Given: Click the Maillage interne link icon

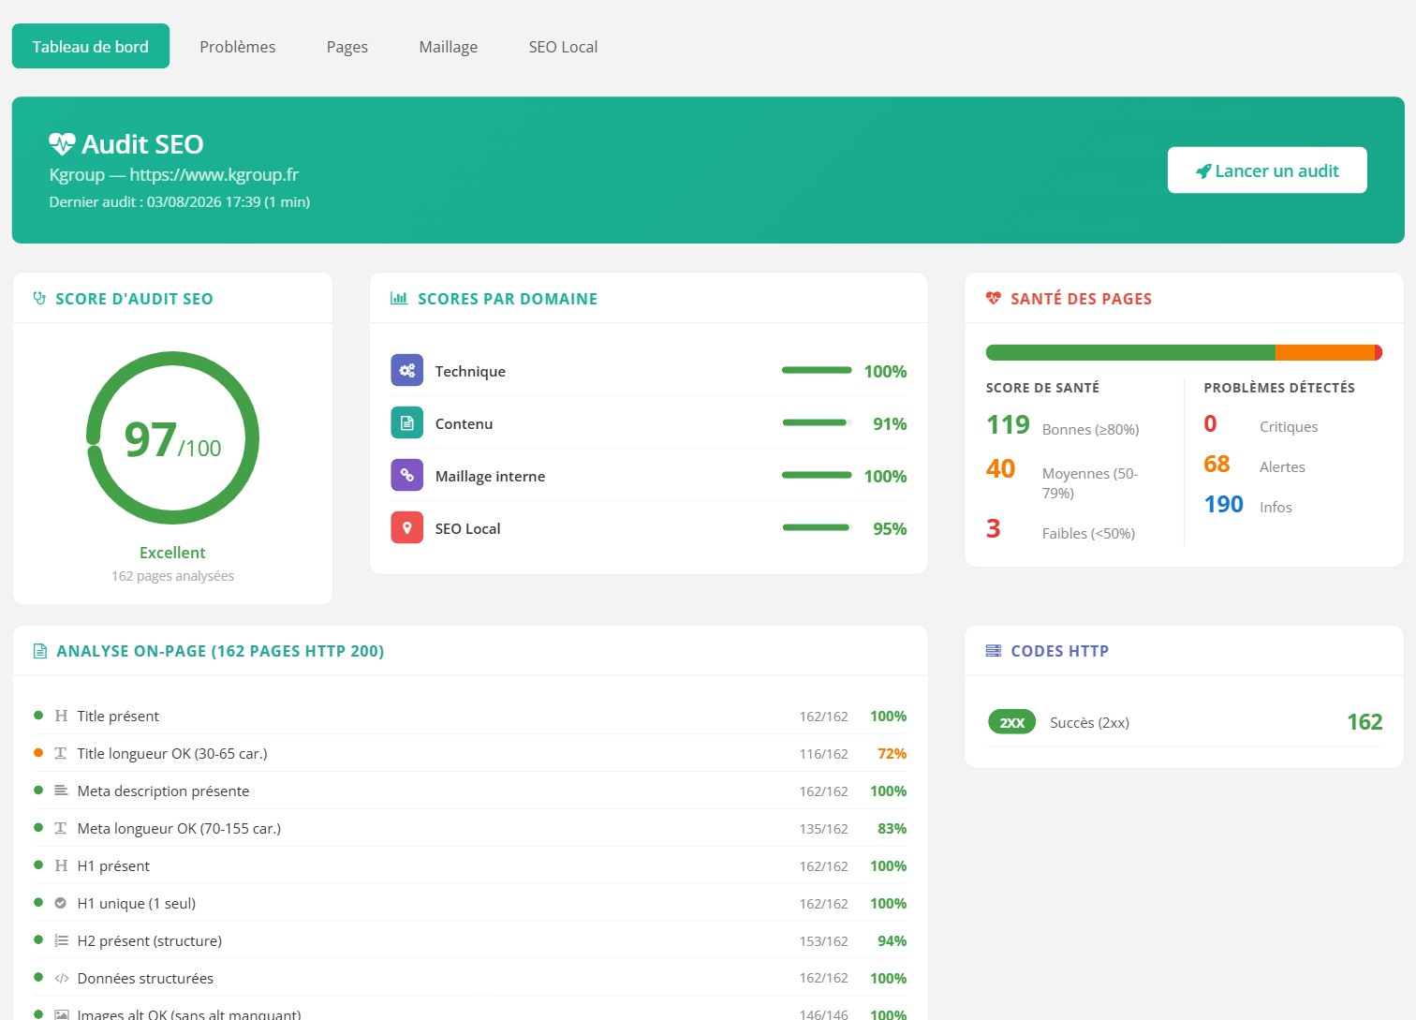Looking at the screenshot, I should 406,476.
